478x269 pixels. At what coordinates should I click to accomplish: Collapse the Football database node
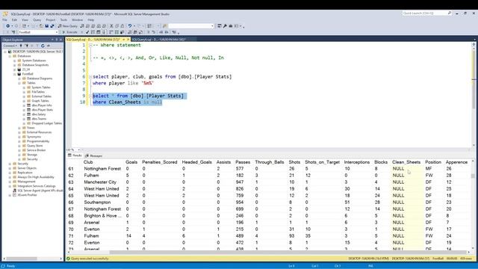15,74
